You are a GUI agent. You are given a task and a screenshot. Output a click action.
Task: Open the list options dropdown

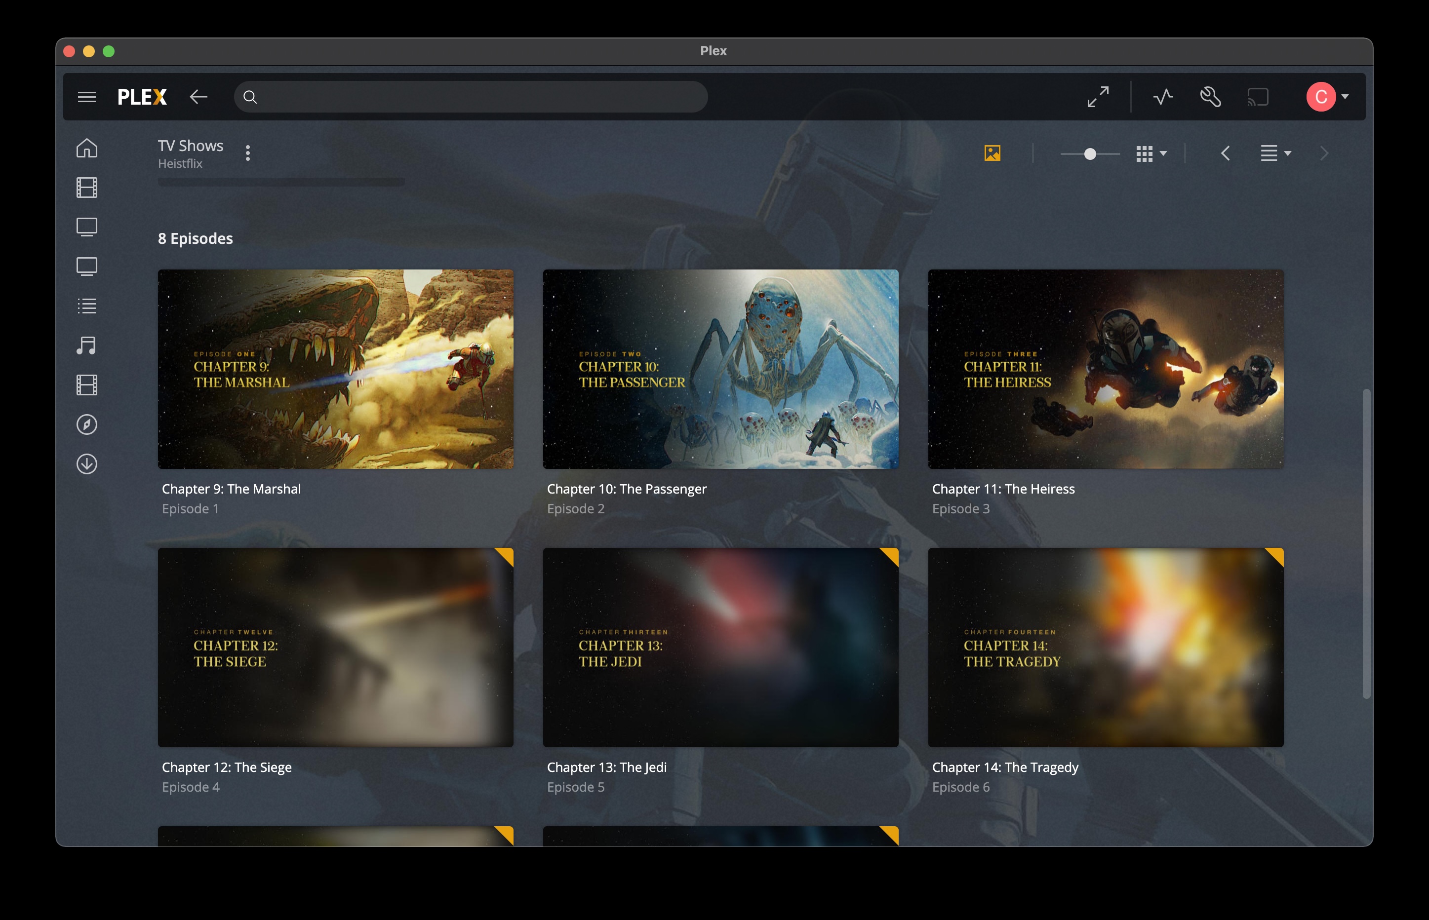pos(1276,153)
